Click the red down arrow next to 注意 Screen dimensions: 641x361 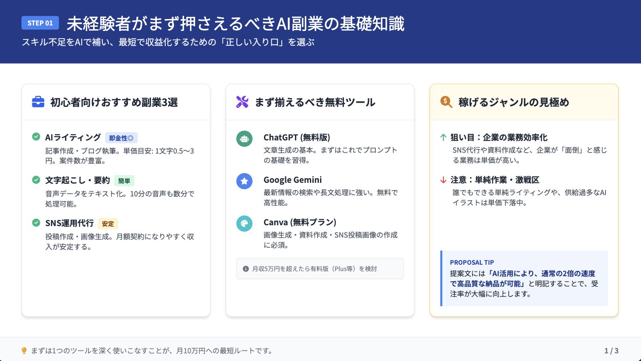(443, 180)
